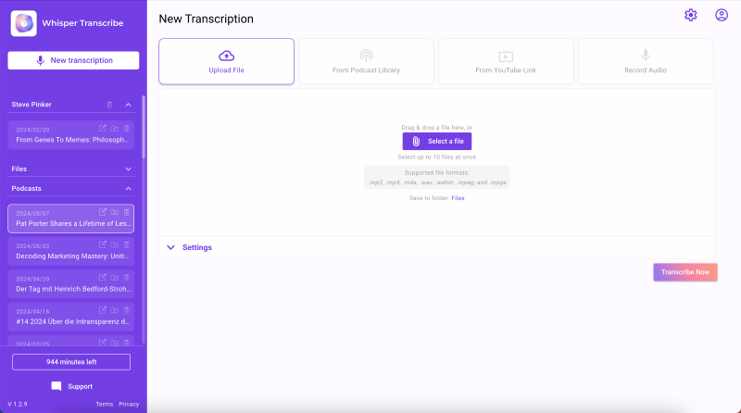741x413 pixels.
Task: Collapse the Podcasts folder
Action: click(129, 188)
